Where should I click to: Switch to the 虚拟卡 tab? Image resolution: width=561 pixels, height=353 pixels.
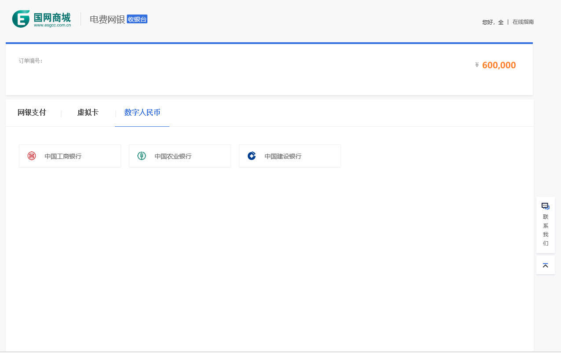click(88, 113)
